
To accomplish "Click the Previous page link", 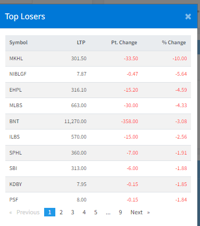I will pos(24,212).
